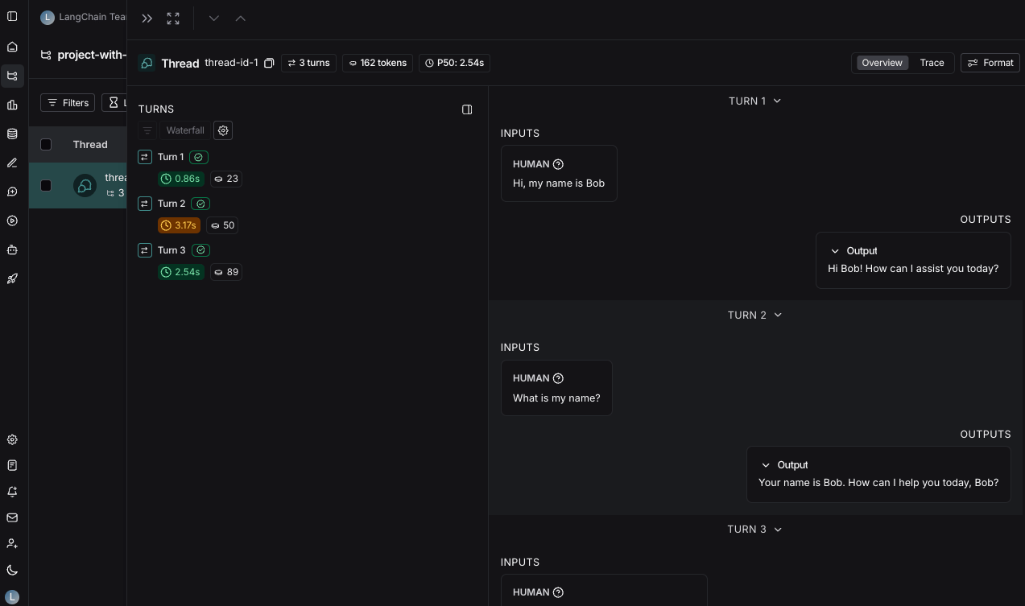The image size is (1025, 606).
Task: Switch to the Trace tab
Action: (932, 63)
